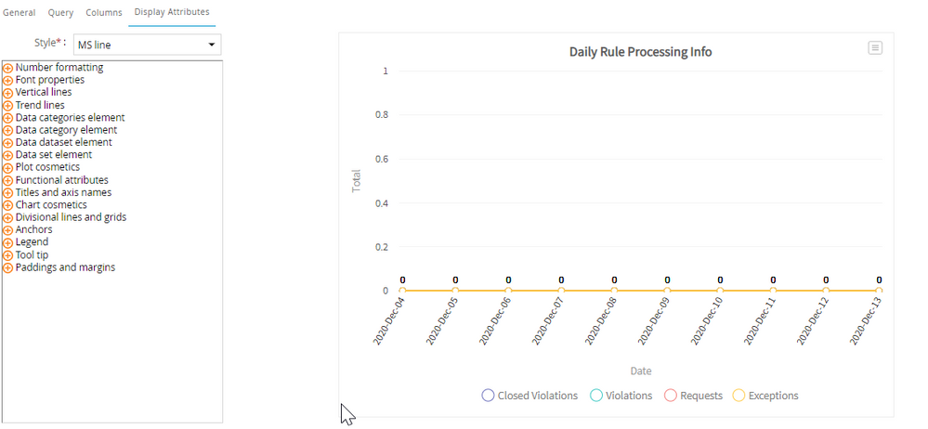This screenshot has width=928, height=429.
Task: Expand the Number formatting node
Action: click(x=8, y=68)
